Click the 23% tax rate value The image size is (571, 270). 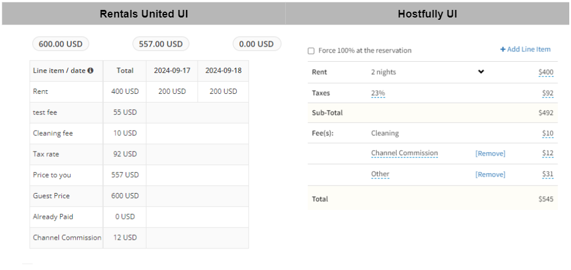click(378, 93)
